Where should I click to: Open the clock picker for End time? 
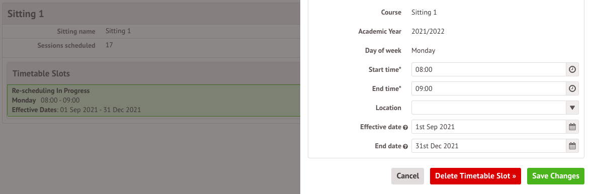pos(572,88)
